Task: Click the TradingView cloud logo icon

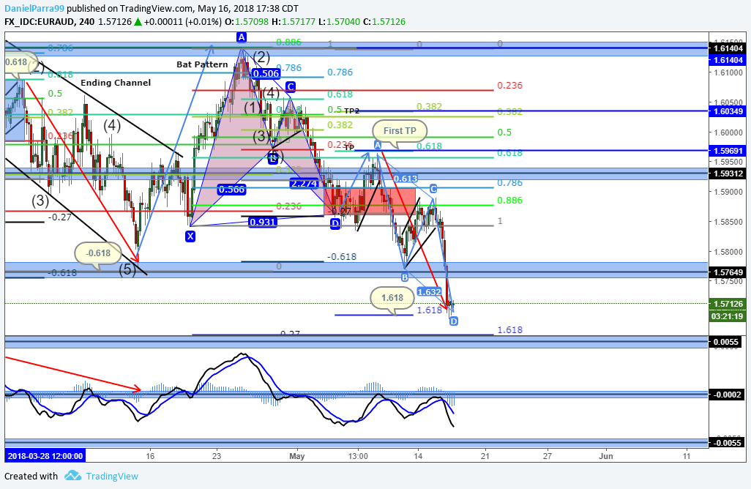Action: tap(72, 476)
